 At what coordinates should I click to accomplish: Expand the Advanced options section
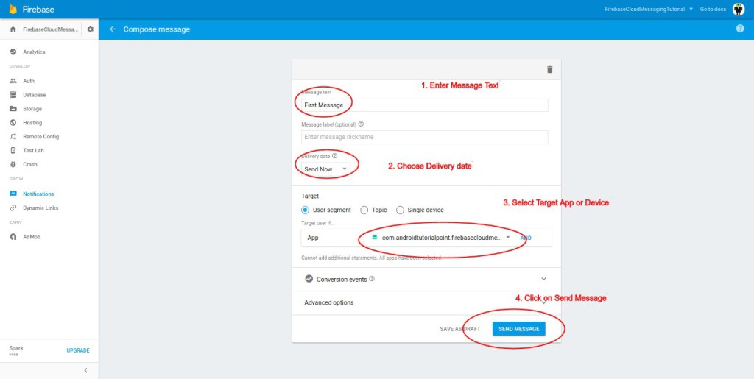pyautogui.click(x=544, y=302)
